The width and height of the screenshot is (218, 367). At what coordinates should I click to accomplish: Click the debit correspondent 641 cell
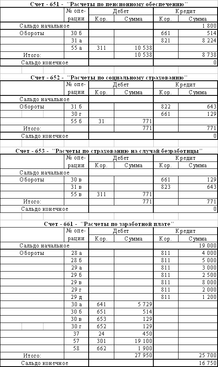click(x=101, y=304)
